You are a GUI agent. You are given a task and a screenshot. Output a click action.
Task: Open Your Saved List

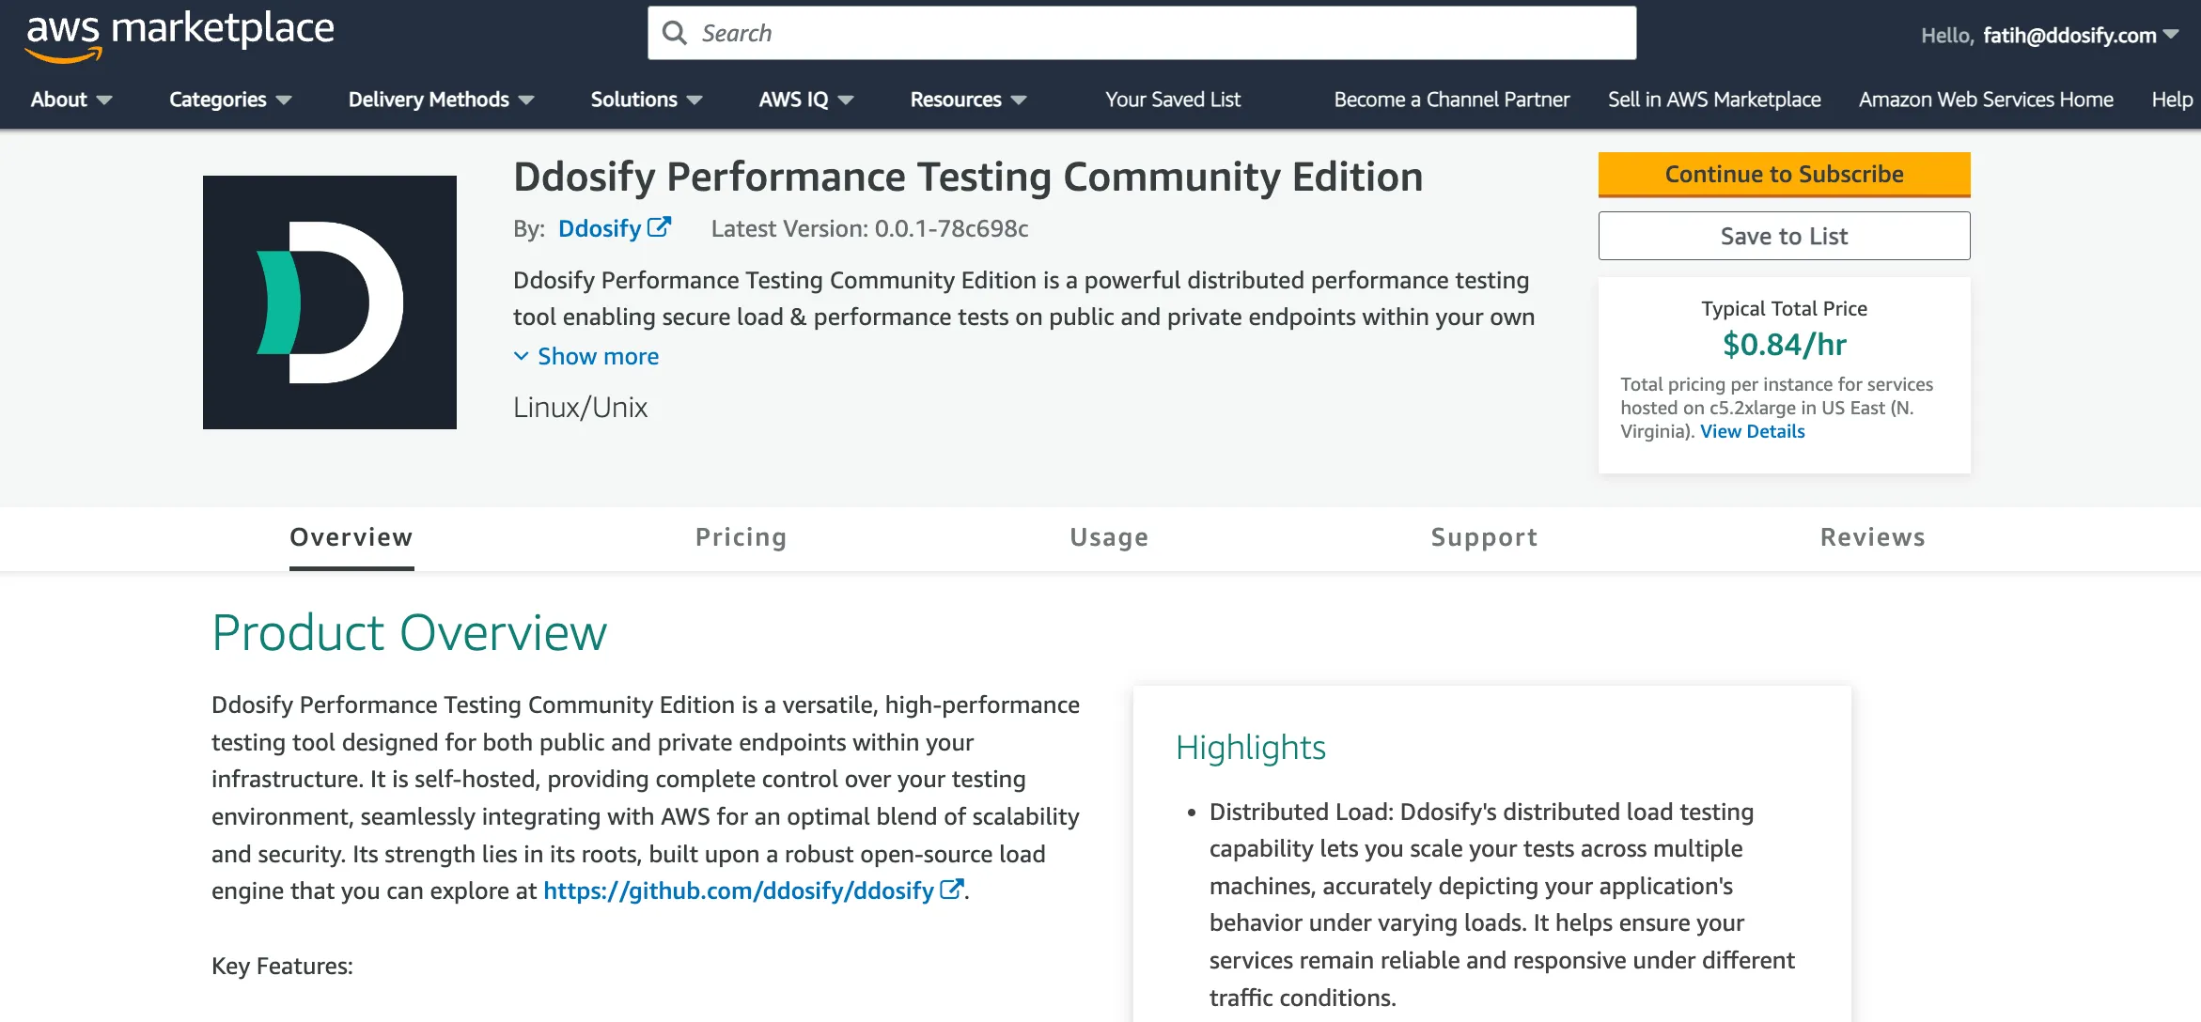1173,100
